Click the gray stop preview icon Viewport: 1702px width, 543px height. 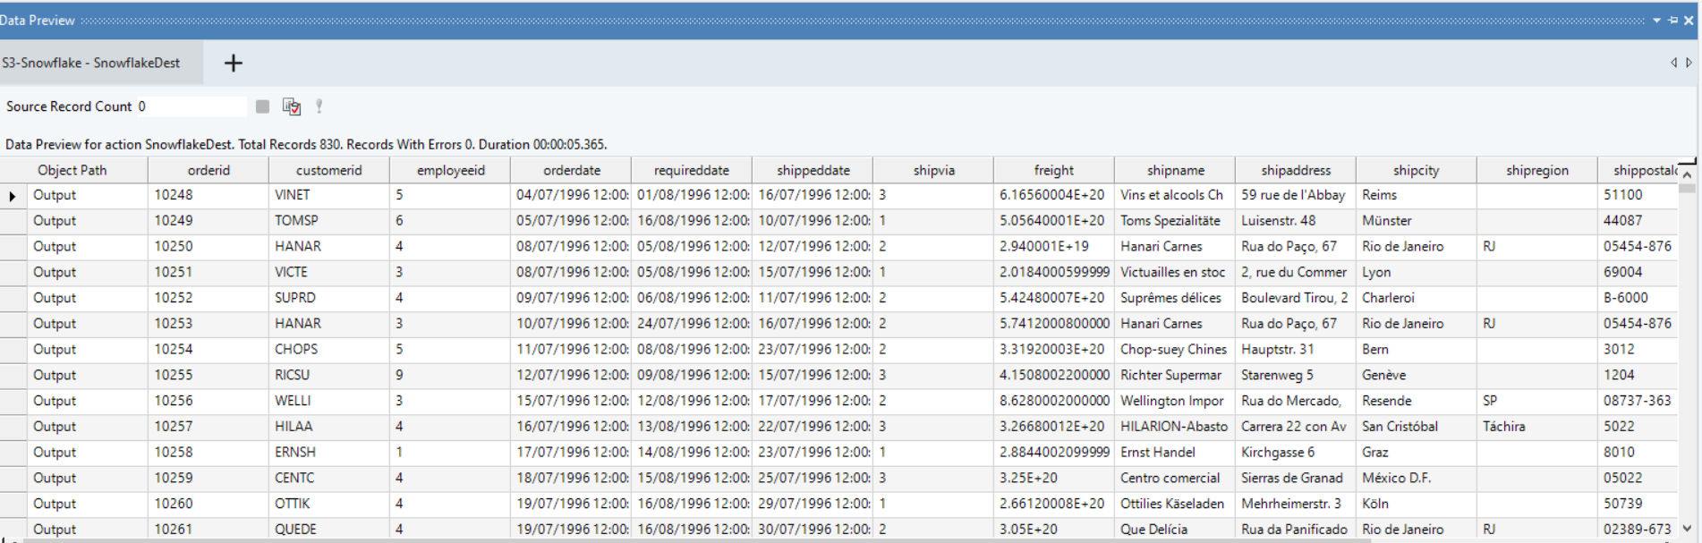[262, 106]
